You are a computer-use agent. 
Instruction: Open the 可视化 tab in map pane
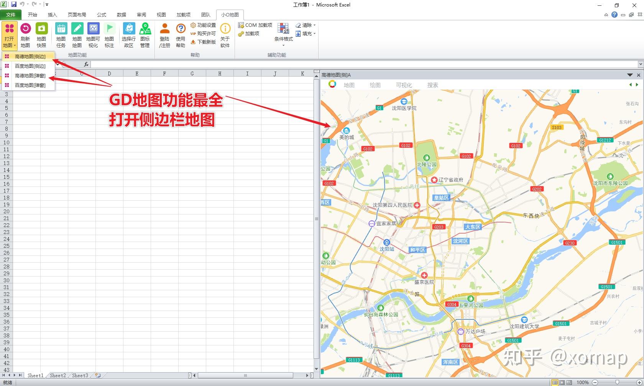[404, 85]
